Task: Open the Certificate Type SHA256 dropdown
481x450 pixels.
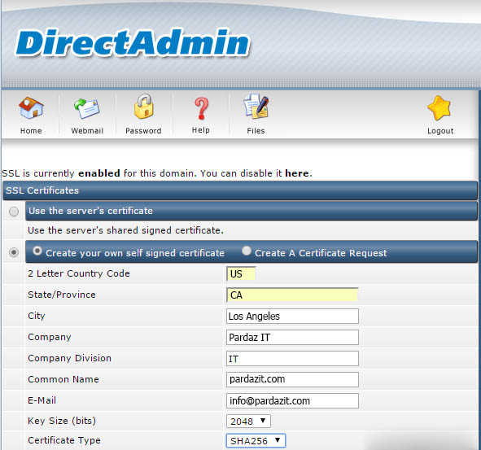Action: coord(256,441)
